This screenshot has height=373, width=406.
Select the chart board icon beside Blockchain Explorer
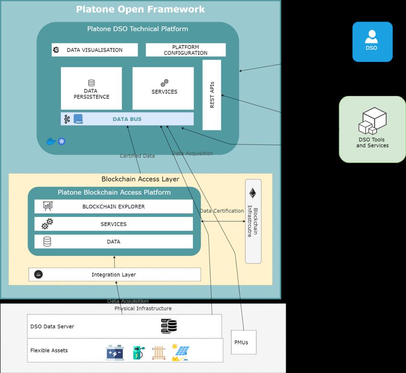click(48, 206)
